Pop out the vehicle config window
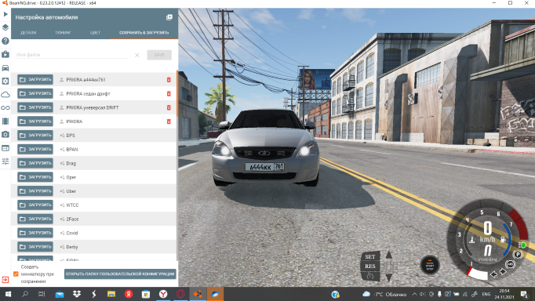The image size is (535, 301). (169, 17)
